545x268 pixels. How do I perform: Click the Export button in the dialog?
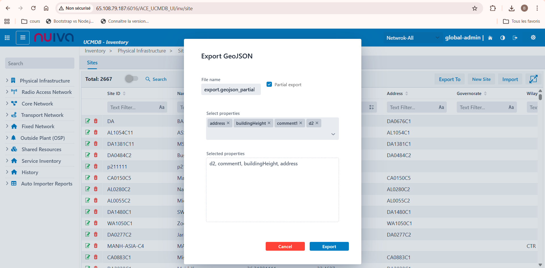[329, 246]
